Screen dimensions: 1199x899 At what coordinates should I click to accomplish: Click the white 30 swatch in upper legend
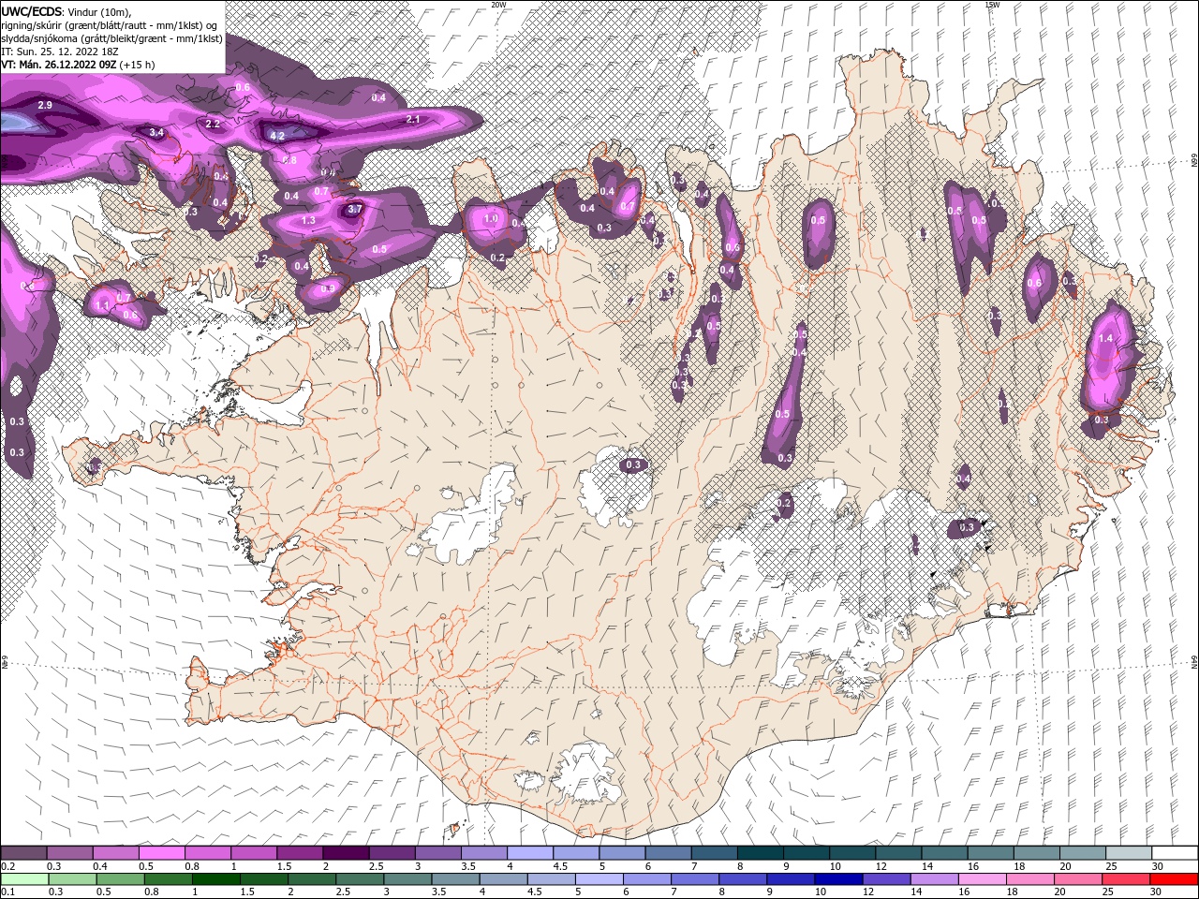click(1174, 853)
